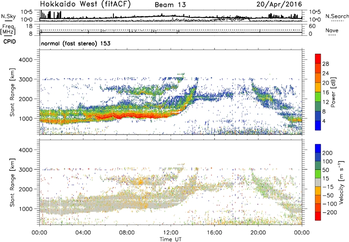The width and height of the screenshot is (349, 242).
Task: Click the -100 label on velocity colorbar
Action: pos(329,204)
